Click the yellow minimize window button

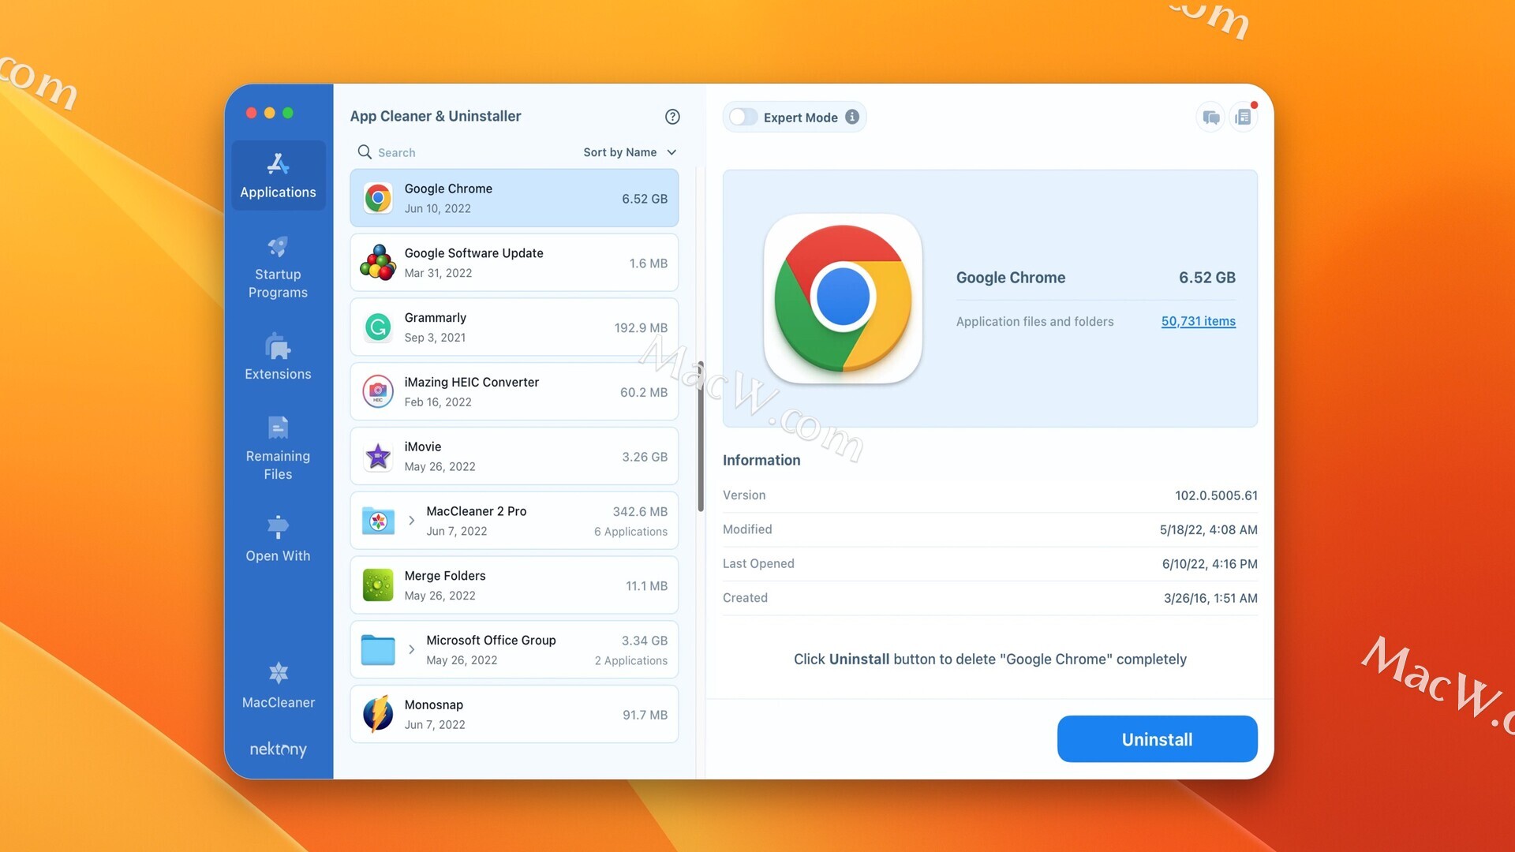coord(270,113)
